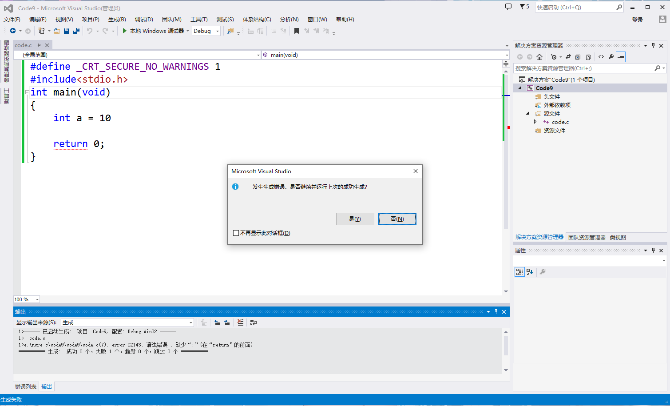Save code.c with the floppy disk icon
This screenshot has height=406, width=670.
[67, 31]
